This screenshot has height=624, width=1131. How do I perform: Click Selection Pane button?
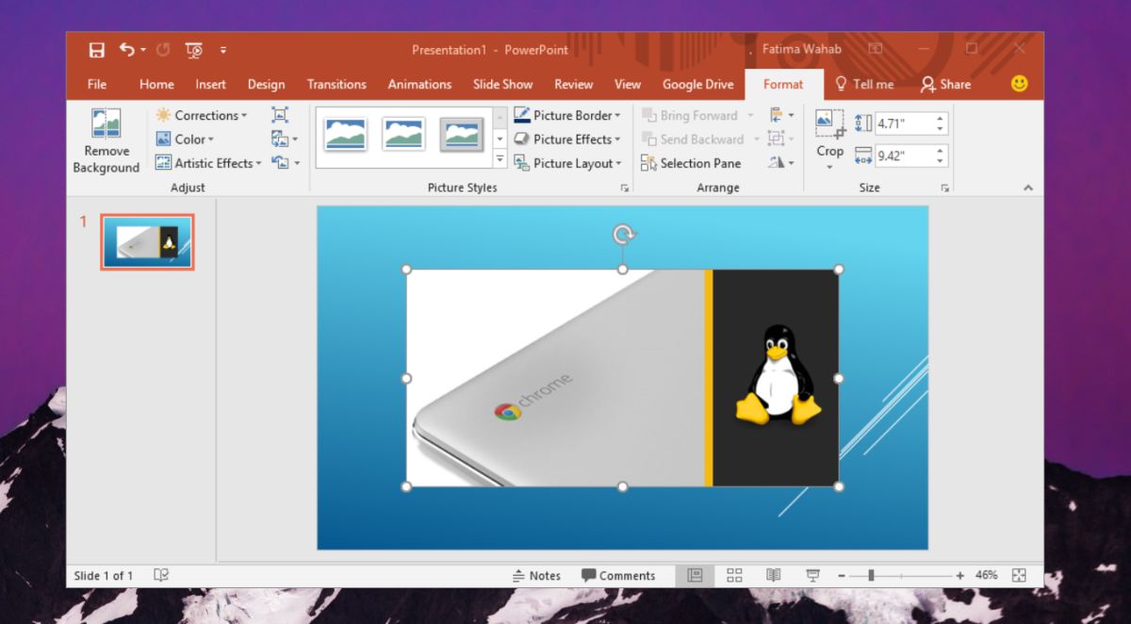[691, 163]
